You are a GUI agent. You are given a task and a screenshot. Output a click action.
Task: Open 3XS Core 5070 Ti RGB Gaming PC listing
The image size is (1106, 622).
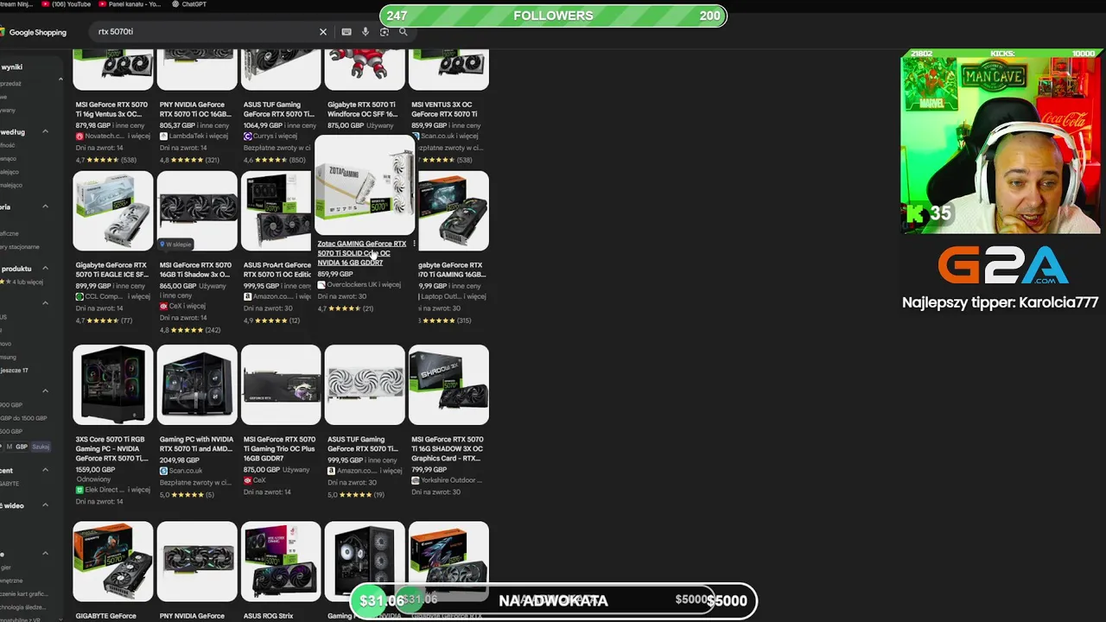coord(111,448)
